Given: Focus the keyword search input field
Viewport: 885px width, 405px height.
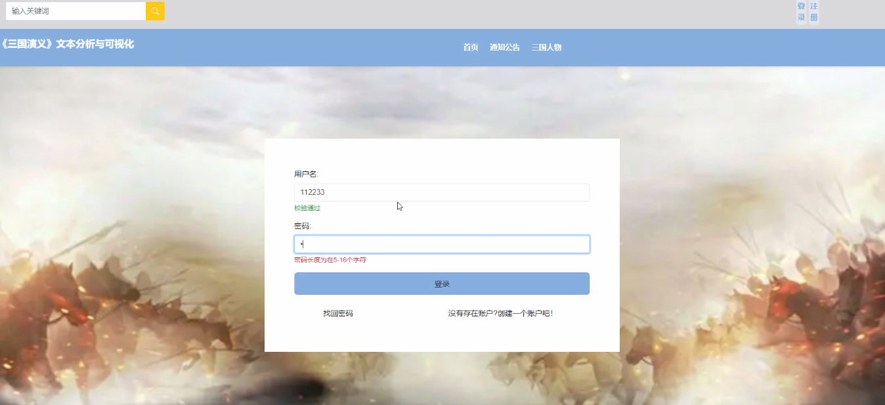Looking at the screenshot, I should 76,11.
